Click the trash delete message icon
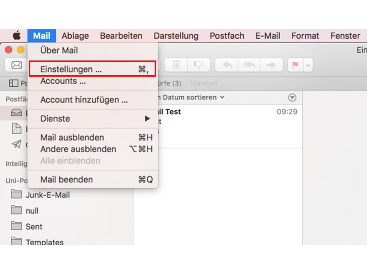 pyautogui.click(x=176, y=65)
